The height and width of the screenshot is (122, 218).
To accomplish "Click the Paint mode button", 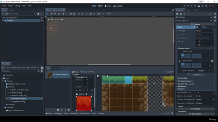I will (92, 72).
